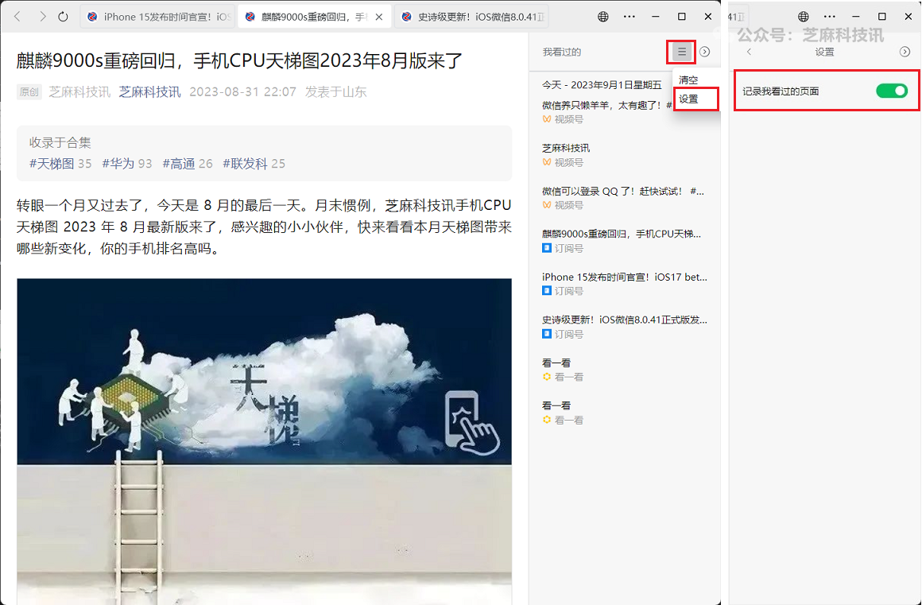Open history item 史诗级更新 iOS微信8.0.41
922x605 pixels.
click(x=625, y=320)
